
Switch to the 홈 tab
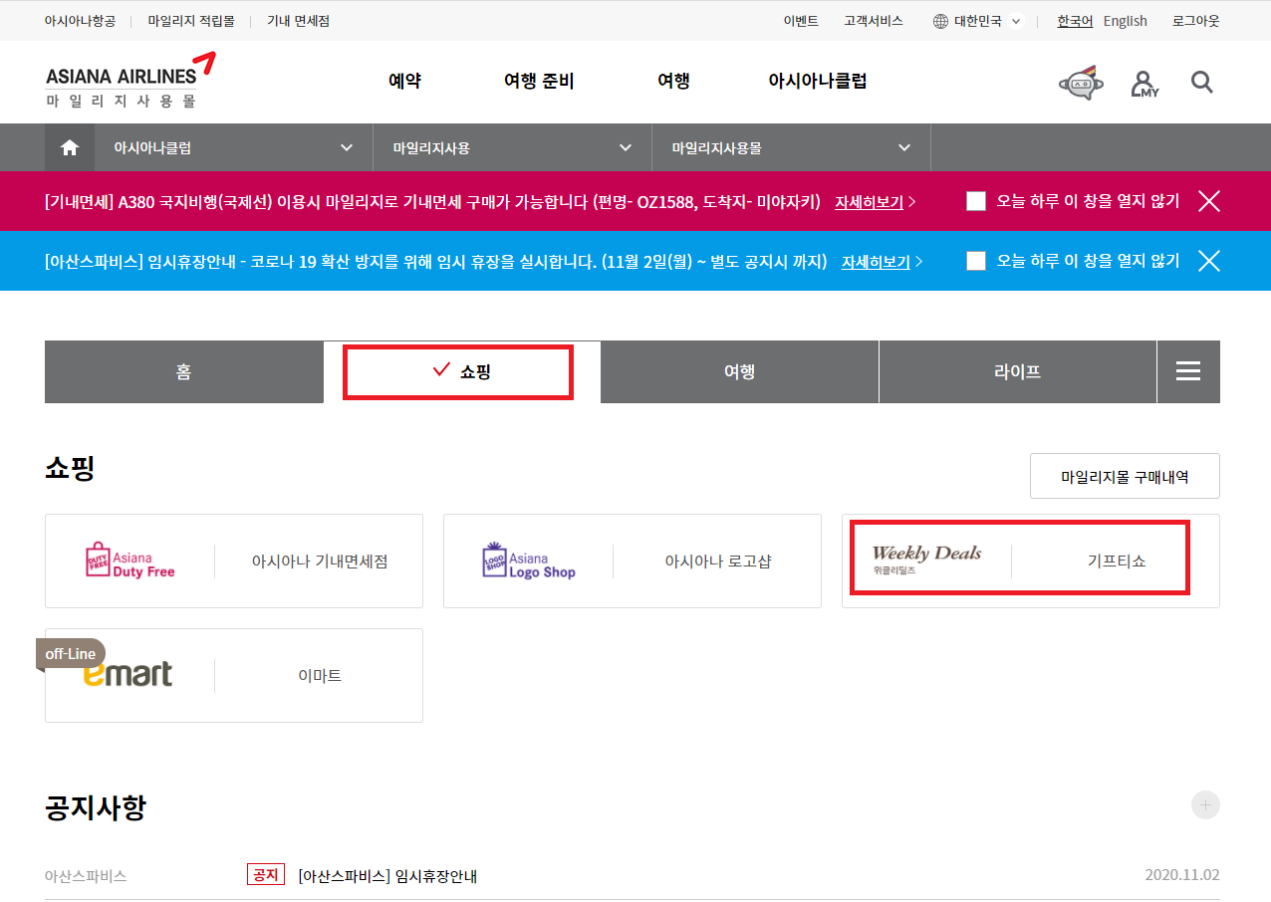coord(184,371)
